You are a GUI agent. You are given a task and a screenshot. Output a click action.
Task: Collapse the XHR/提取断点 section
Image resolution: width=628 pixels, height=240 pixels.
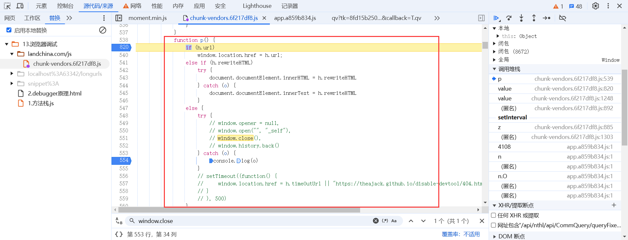coord(494,205)
